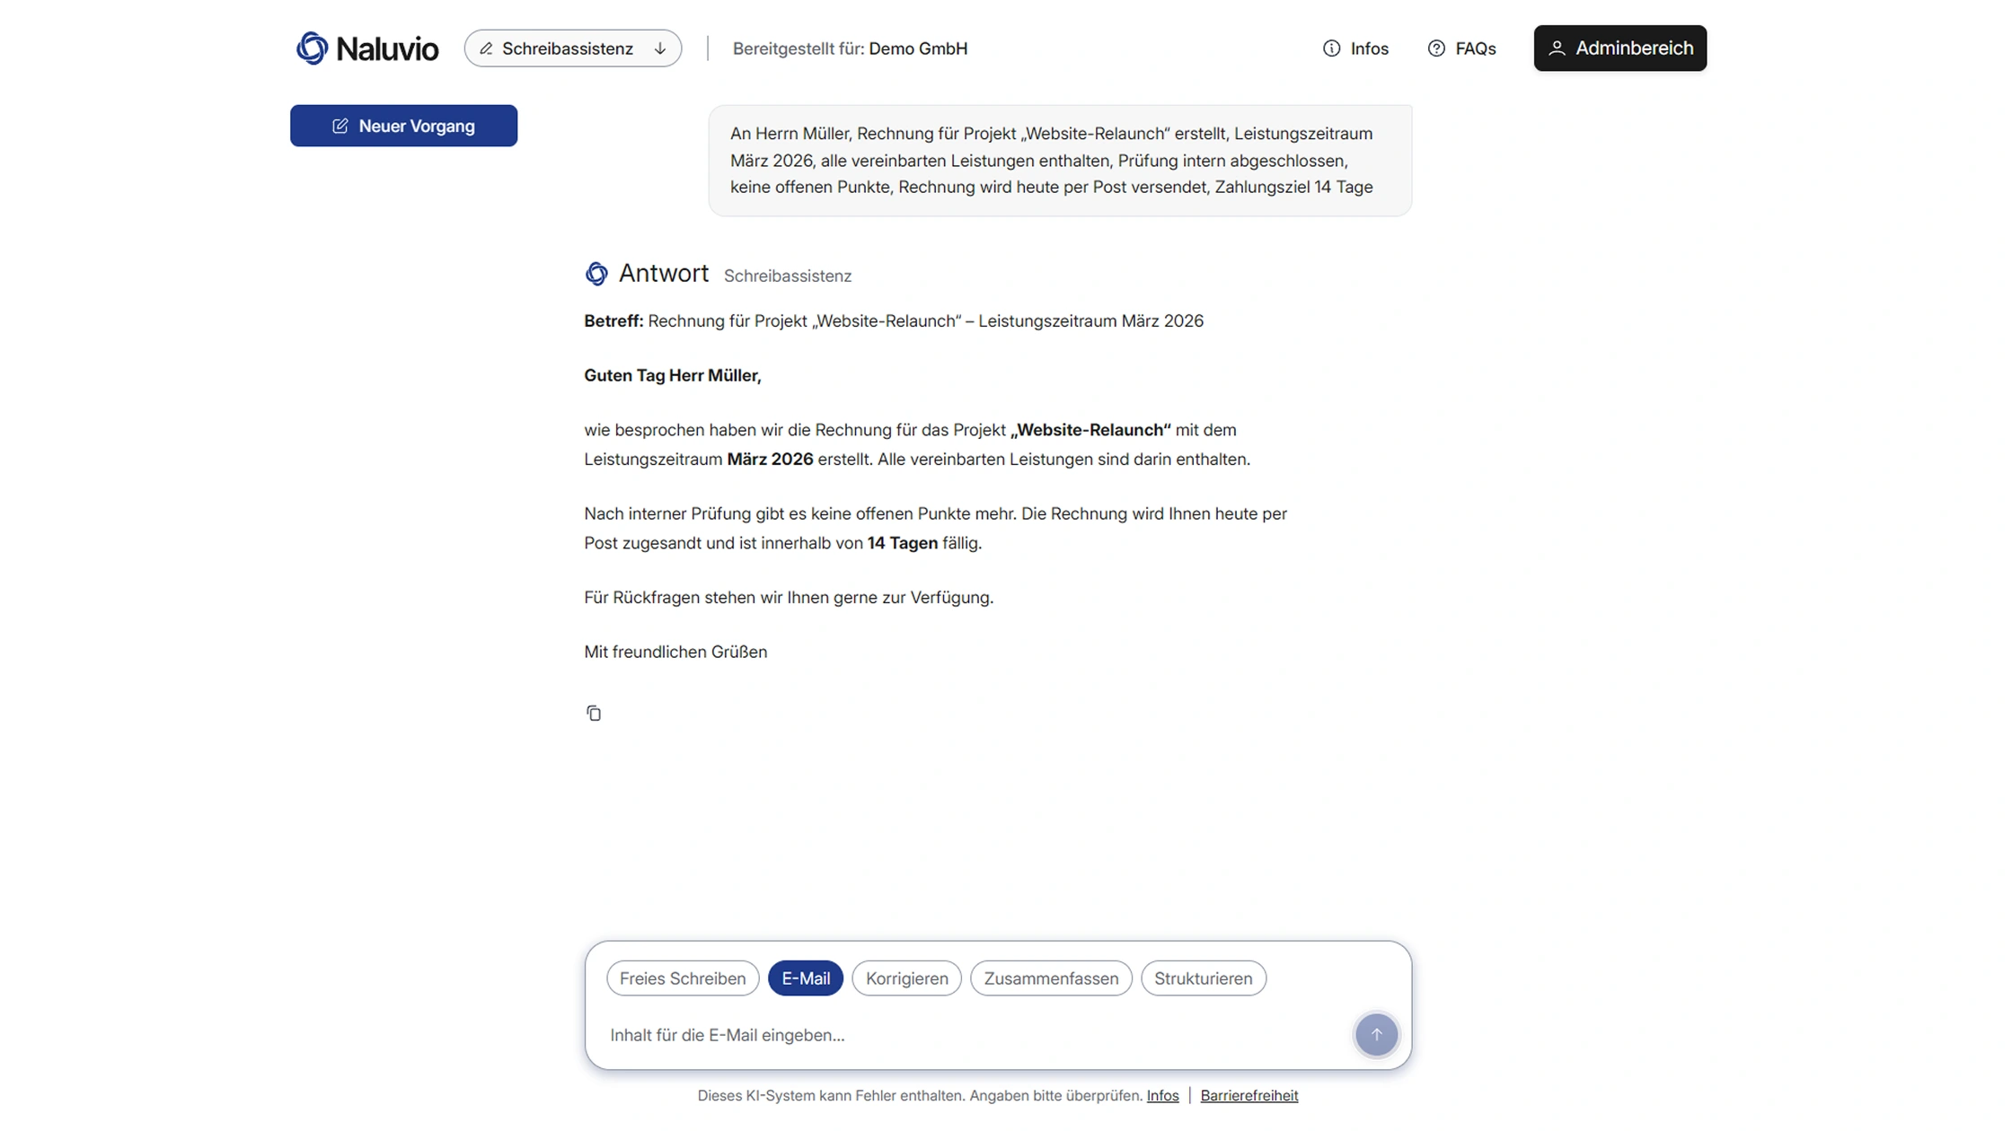Click the info circle icon beside Infos
2012x1131 pixels.
coord(1331,48)
